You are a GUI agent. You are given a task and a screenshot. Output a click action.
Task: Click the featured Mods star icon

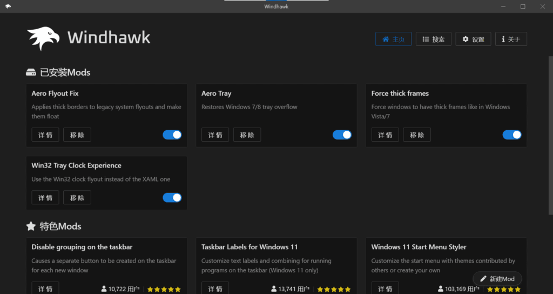pos(31,226)
